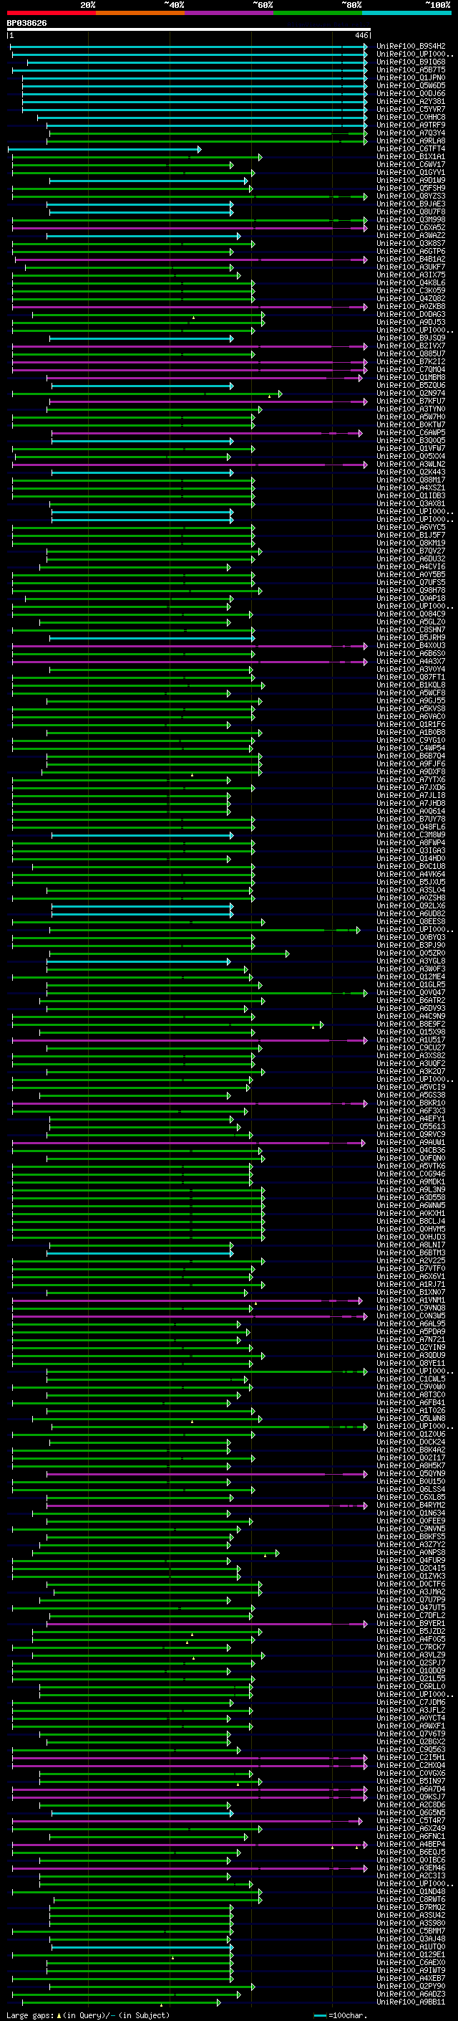Select hit UniRef100_Q2N974
The width and height of the screenshot is (458, 2021).
411,394
